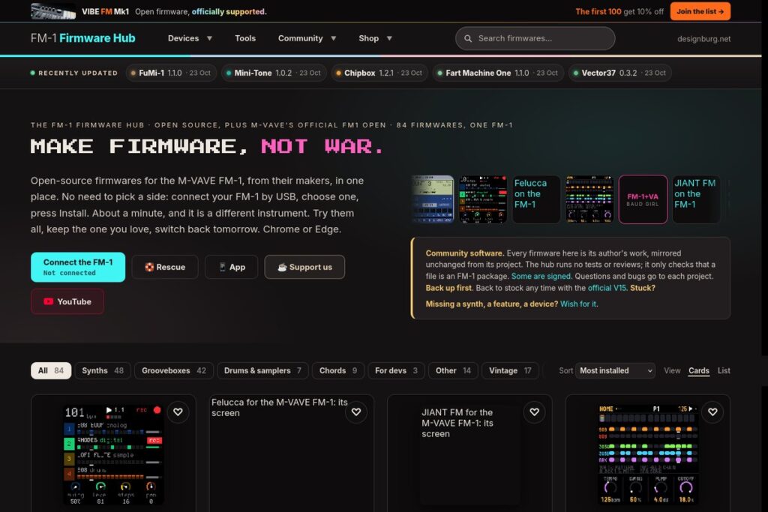The width and height of the screenshot is (768, 512).
Task: Open HOME P1 sequencer card image
Action: click(647, 455)
